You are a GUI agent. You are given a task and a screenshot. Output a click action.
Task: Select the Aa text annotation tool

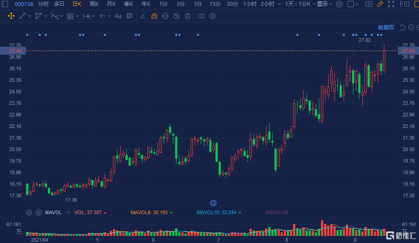[x=118, y=16]
